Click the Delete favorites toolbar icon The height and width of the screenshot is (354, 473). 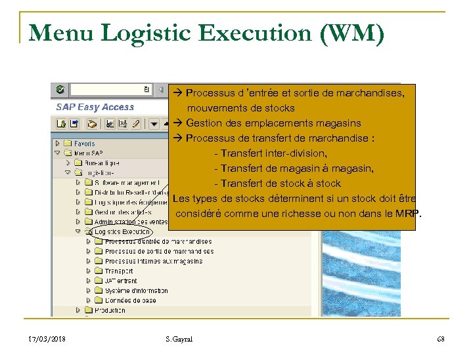(x=123, y=124)
